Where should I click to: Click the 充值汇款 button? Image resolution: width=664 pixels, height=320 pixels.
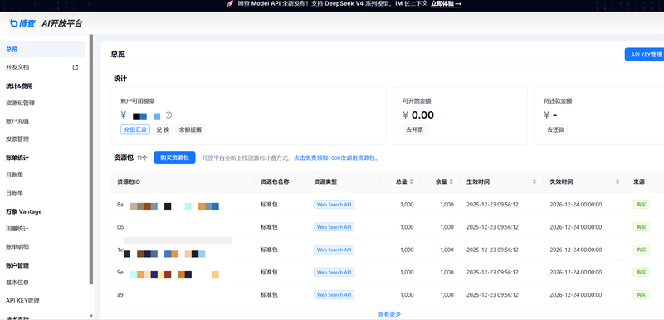tap(135, 130)
